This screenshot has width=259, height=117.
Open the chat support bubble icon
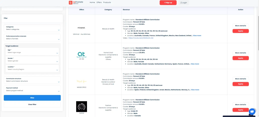coord(252,111)
